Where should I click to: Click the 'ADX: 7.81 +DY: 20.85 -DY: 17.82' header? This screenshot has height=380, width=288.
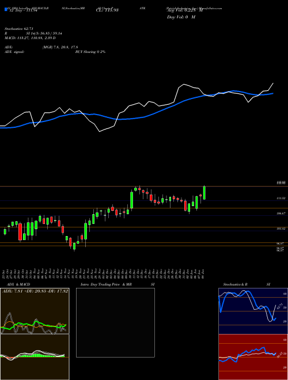tap(35, 291)
